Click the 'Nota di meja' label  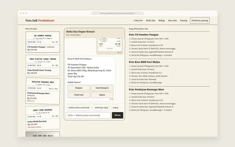pos(31,29)
